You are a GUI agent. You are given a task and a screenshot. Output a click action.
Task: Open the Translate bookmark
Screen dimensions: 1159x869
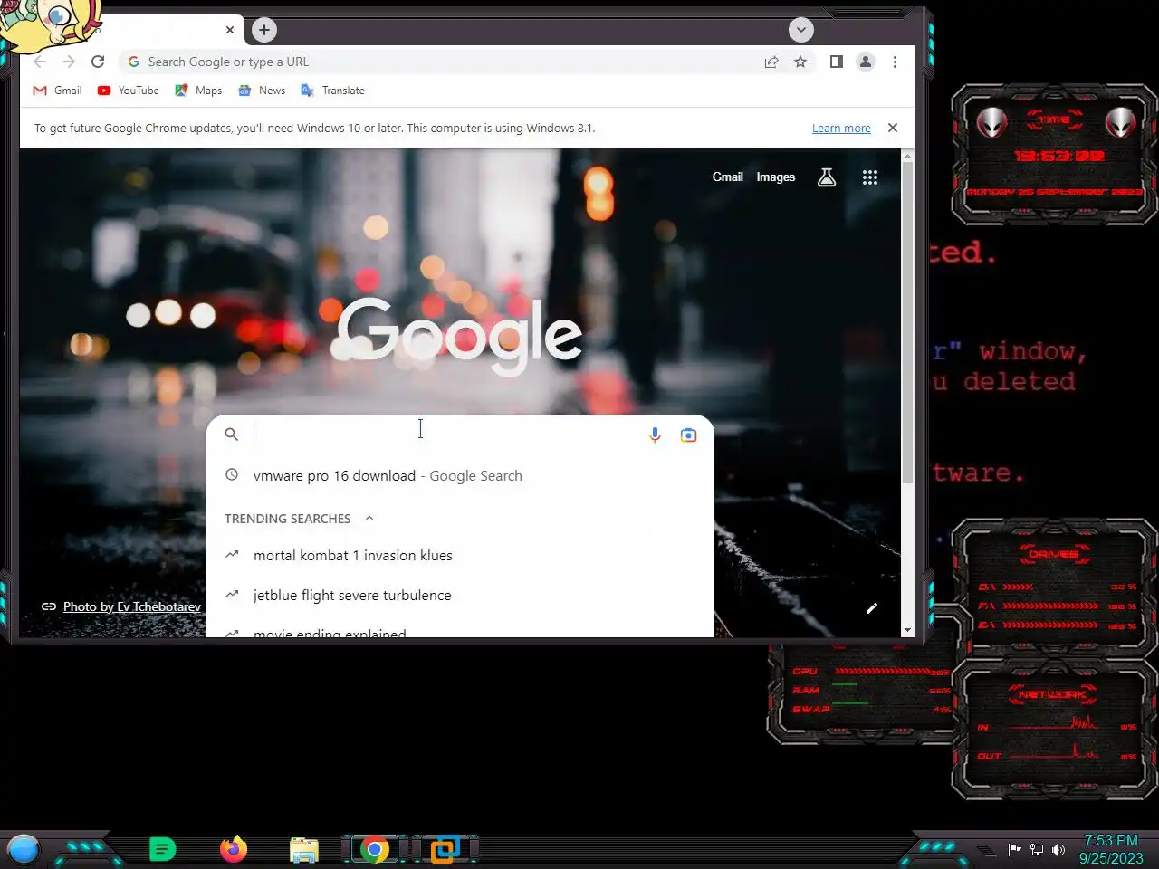[332, 91]
